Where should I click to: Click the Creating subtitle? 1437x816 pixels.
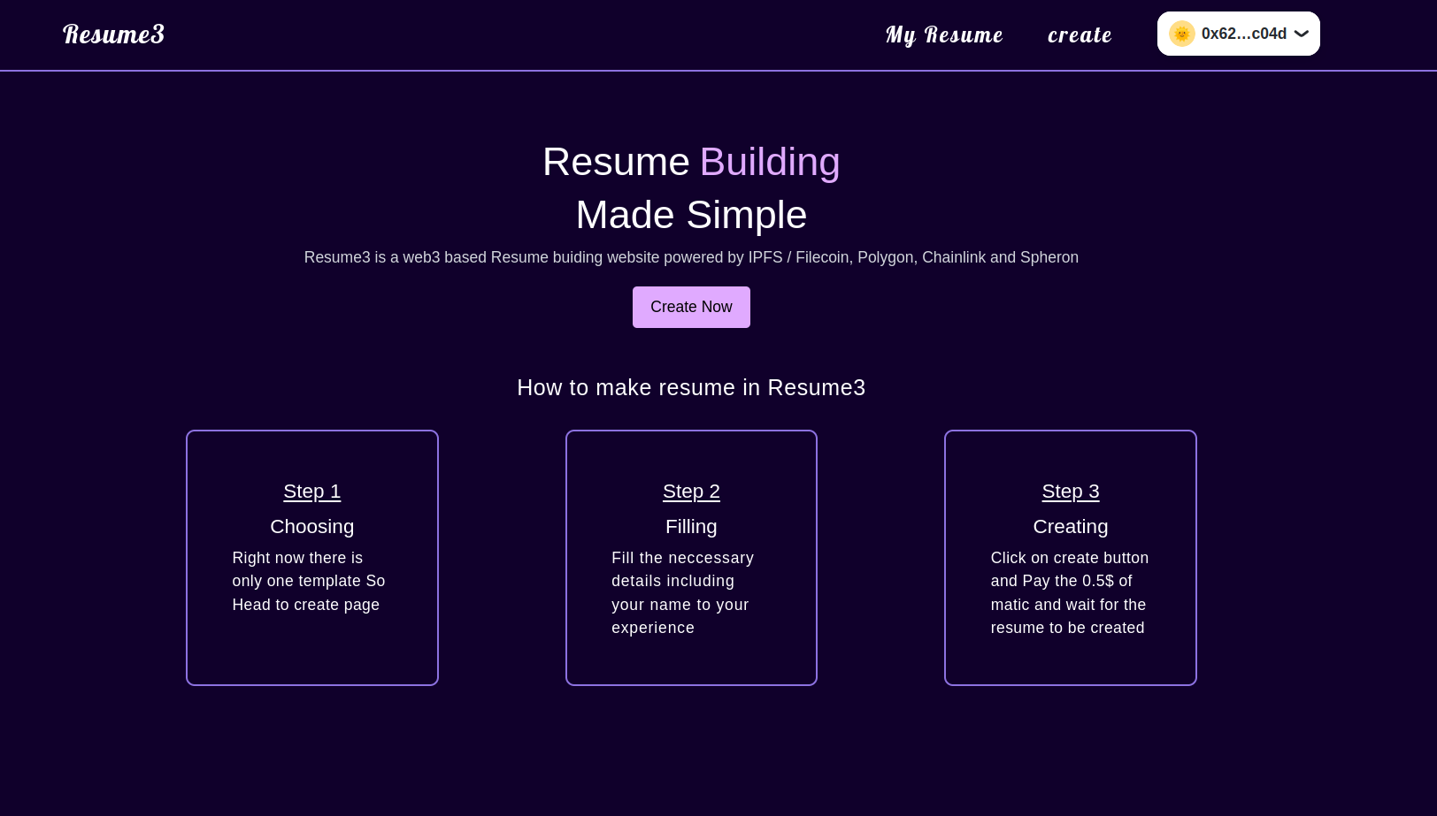coord(1071,527)
